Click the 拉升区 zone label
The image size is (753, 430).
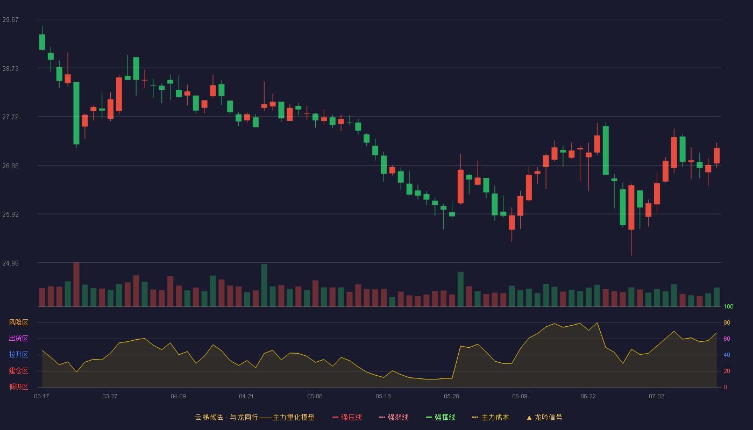[18, 355]
